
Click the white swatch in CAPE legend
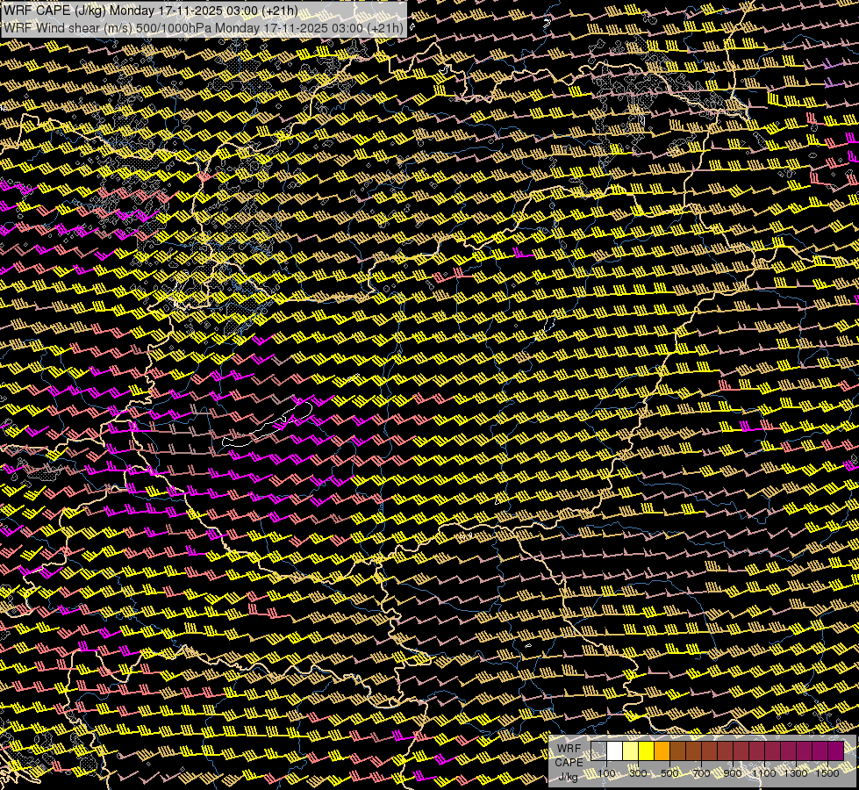pos(615,751)
